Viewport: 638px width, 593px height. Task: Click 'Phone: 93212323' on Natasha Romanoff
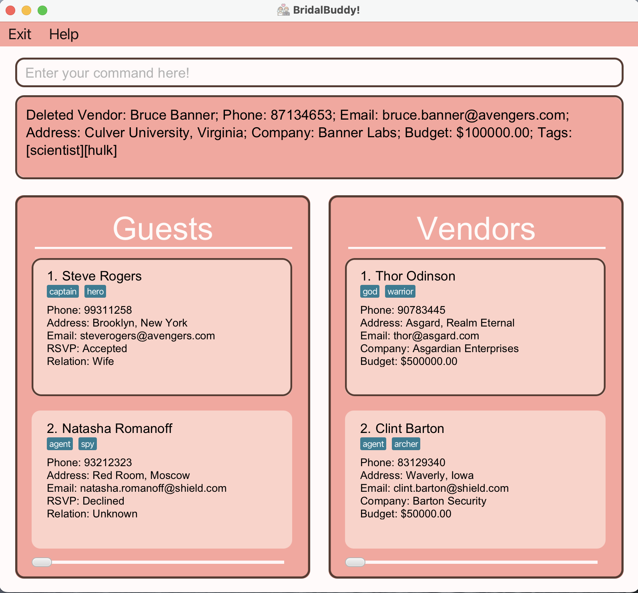pyautogui.click(x=89, y=463)
